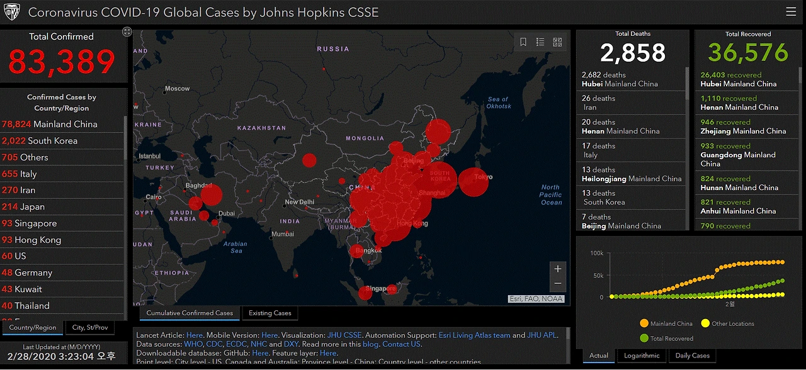
Task: Click the '26 deaths Iran' entry
Action: (631, 103)
